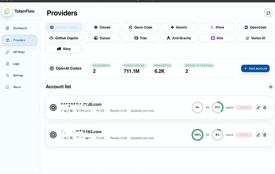Click the 0% 5h usage ring
The image size is (275, 174).
(197, 108)
